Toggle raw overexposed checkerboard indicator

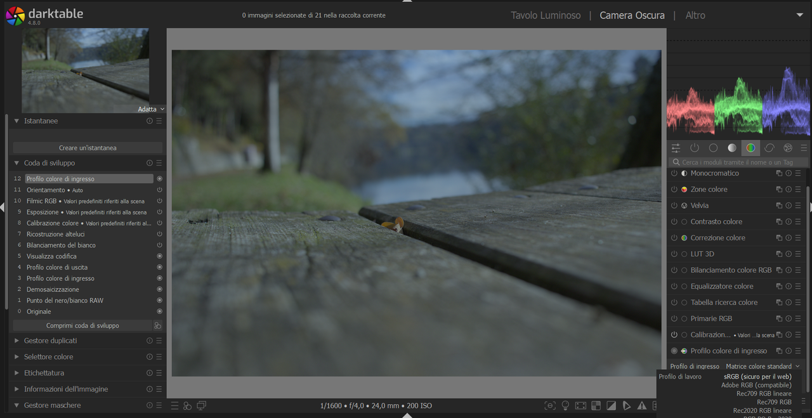click(x=596, y=405)
